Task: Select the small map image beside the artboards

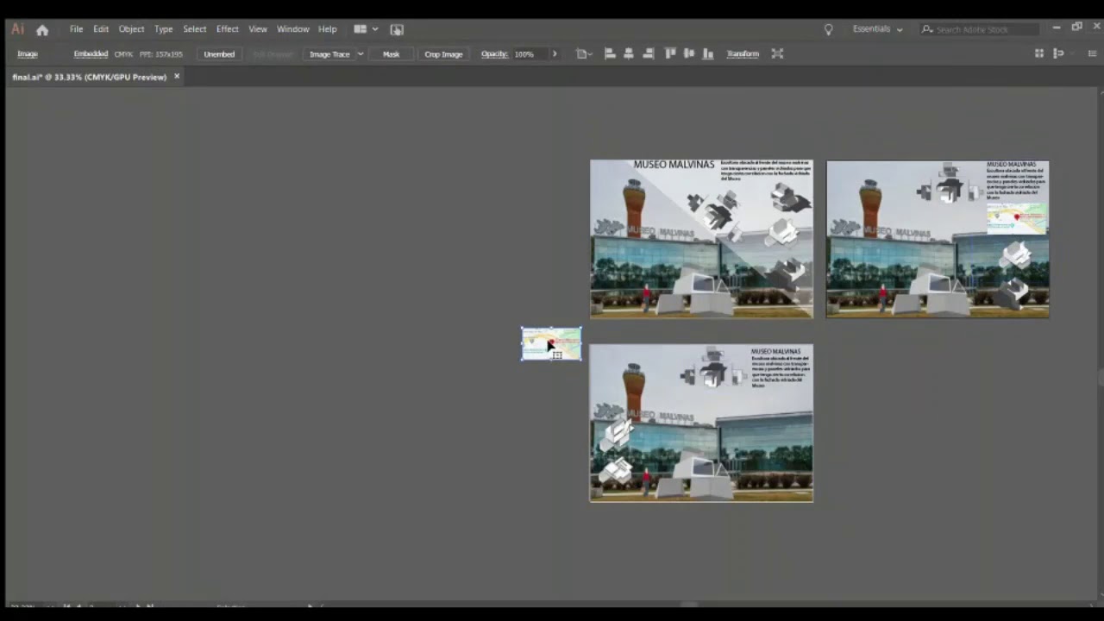Action: tap(551, 344)
